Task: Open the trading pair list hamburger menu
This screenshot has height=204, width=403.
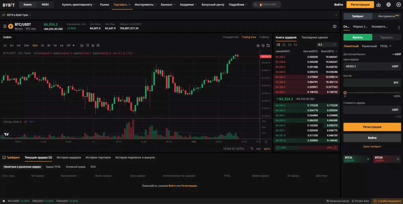Action: [x=5, y=26]
